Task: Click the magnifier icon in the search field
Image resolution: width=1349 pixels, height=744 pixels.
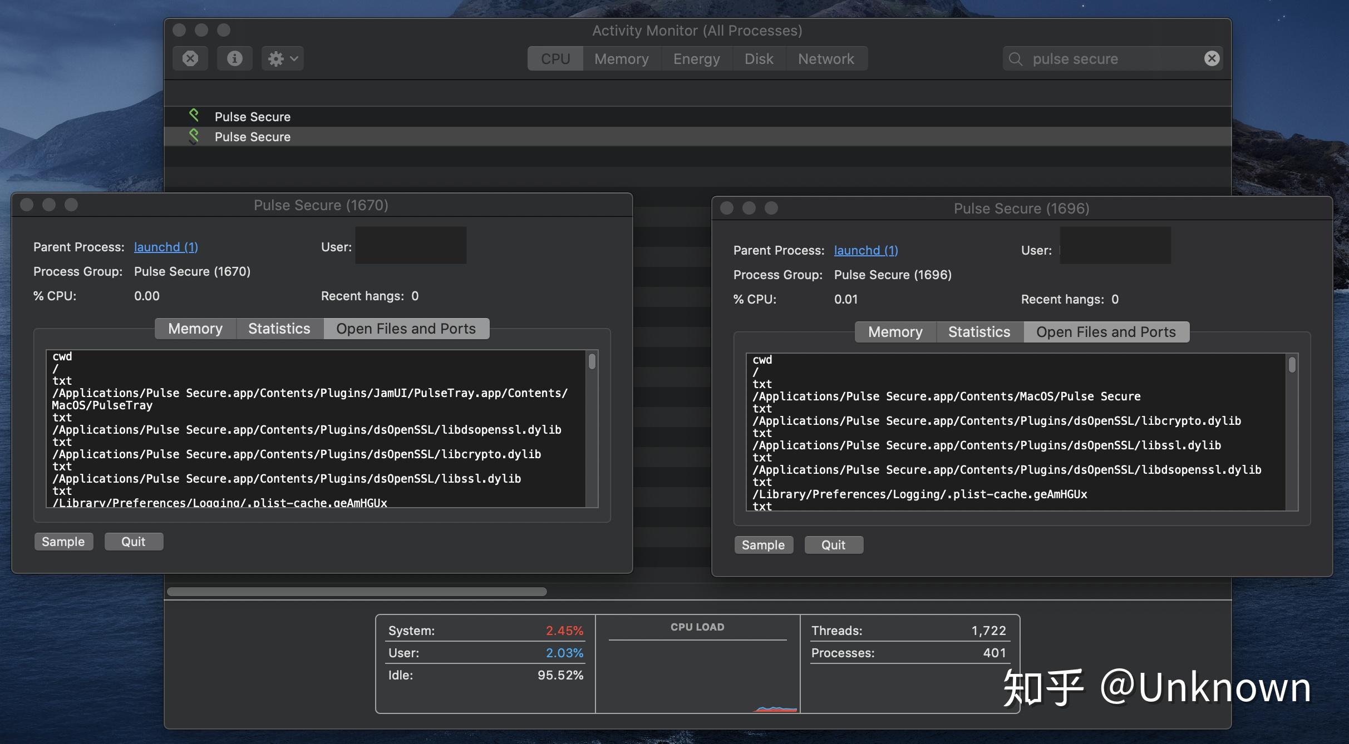Action: [x=1015, y=58]
